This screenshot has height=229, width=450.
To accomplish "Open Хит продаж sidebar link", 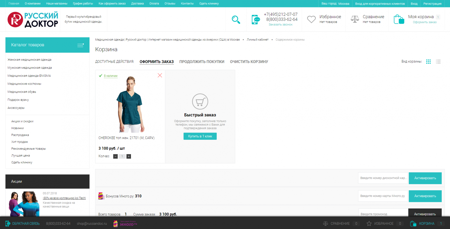I will 20,142.
